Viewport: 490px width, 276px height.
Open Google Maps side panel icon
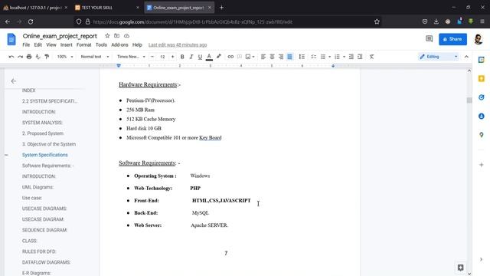click(482, 135)
